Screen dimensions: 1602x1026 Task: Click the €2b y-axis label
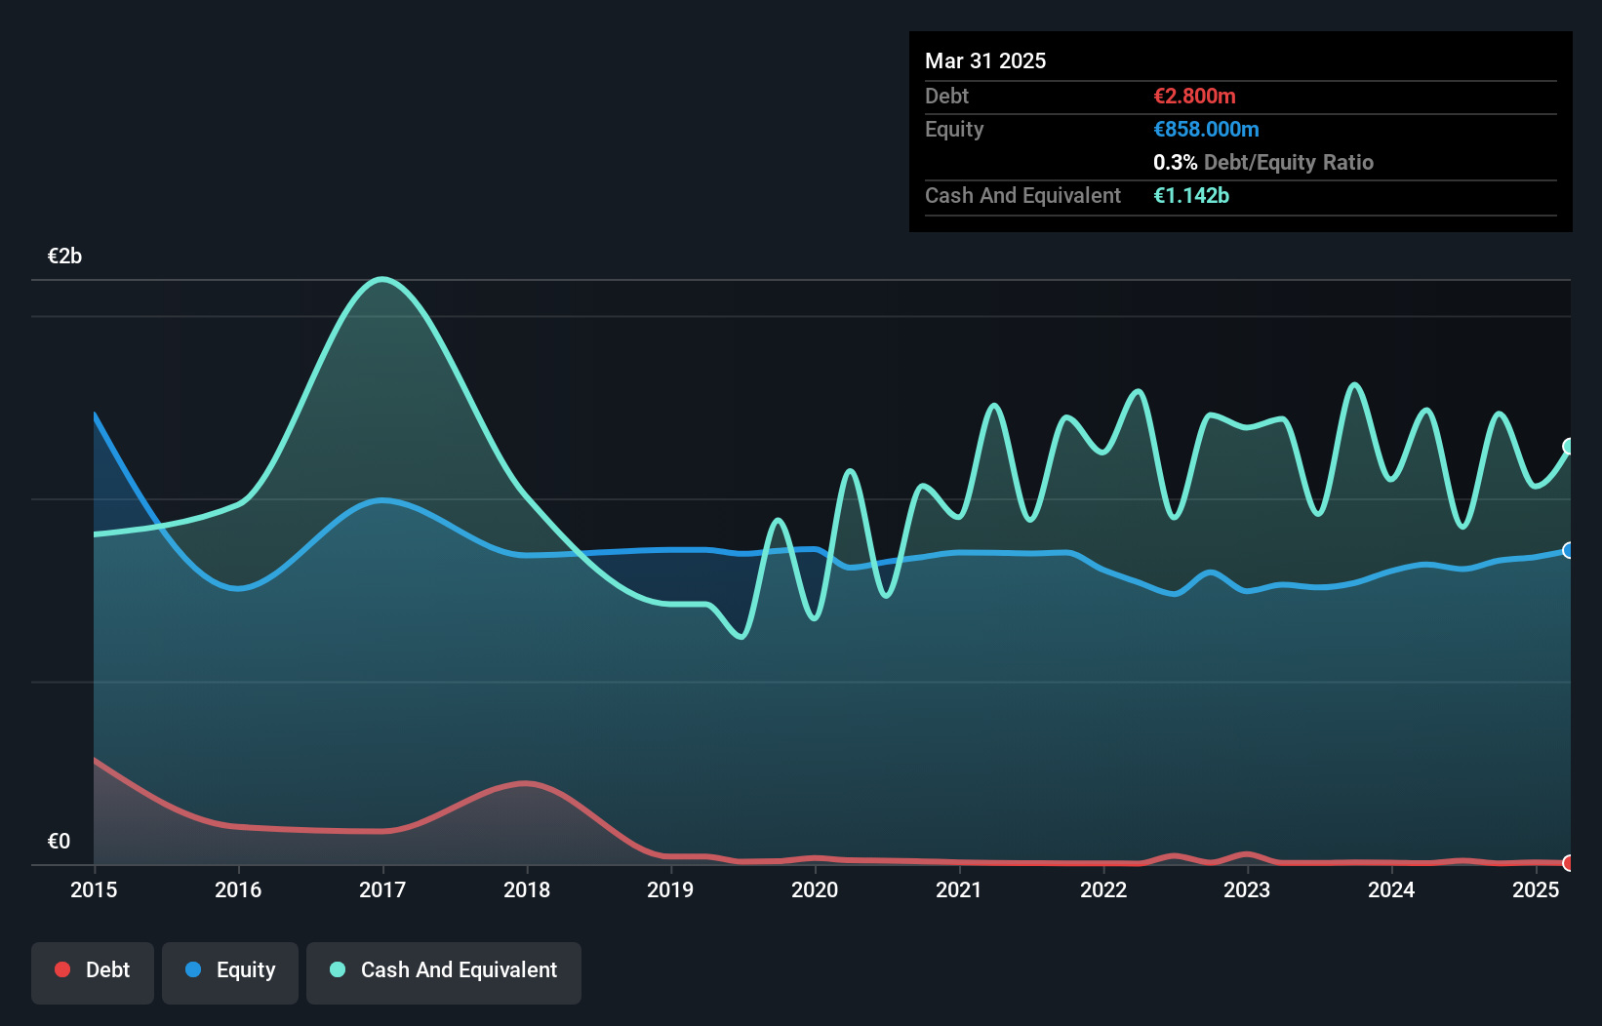(x=64, y=256)
